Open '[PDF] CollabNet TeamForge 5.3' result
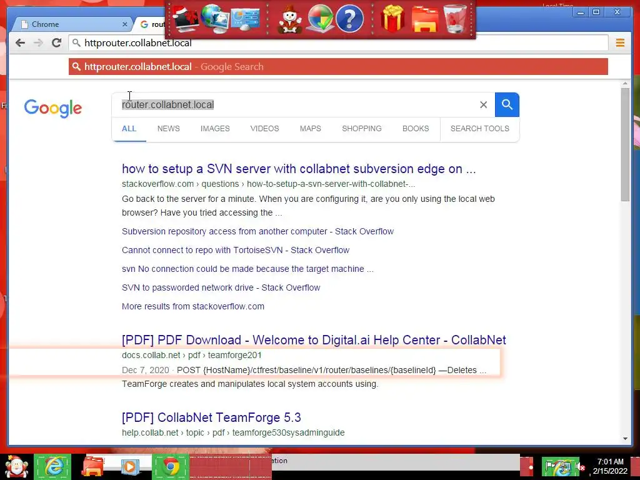The width and height of the screenshot is (640, 480). tap(211, 417)
